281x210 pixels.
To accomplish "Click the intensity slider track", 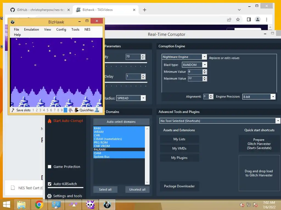I will [126, 63].
